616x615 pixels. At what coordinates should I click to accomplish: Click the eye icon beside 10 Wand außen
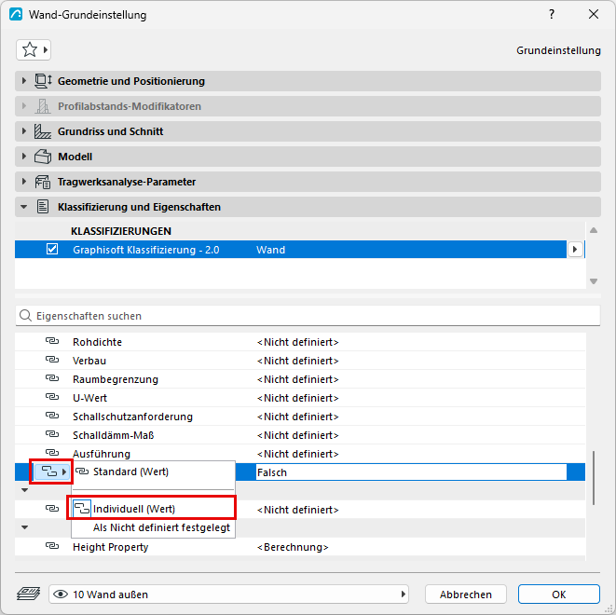click(x=60, y=594)
